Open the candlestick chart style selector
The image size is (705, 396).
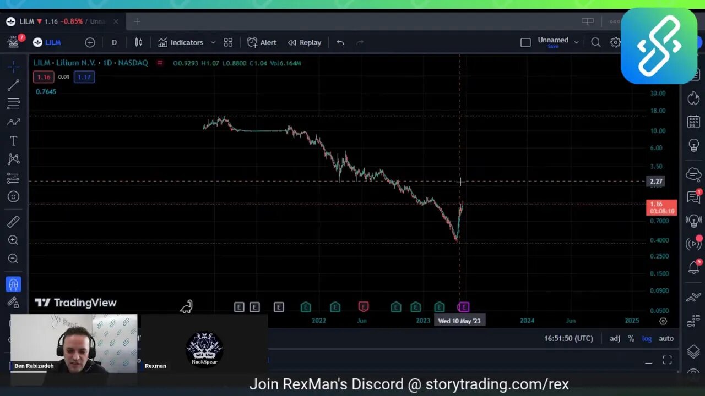(x=139, y=42)
